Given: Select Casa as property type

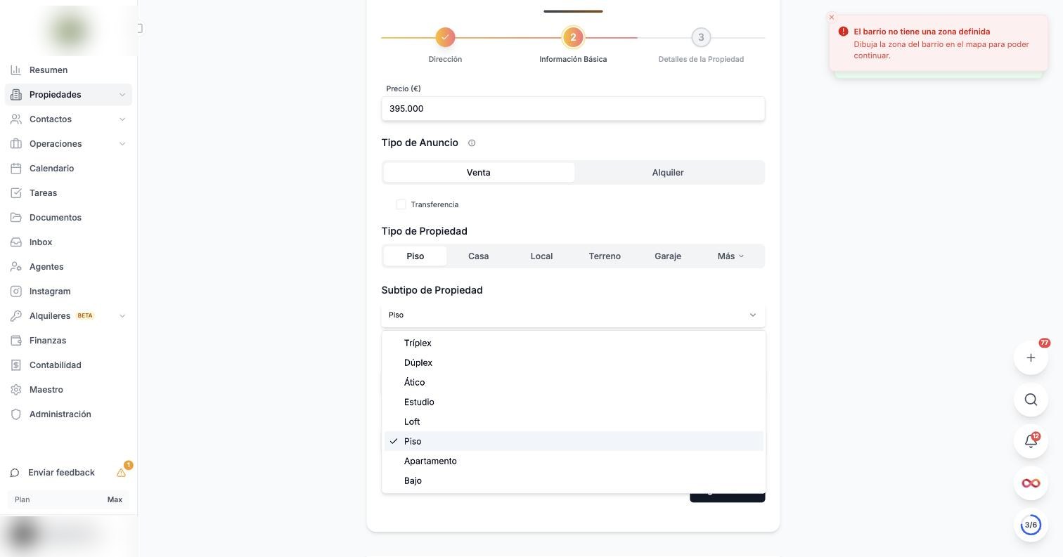Looking at the screenshot, I should pos(478,256).
